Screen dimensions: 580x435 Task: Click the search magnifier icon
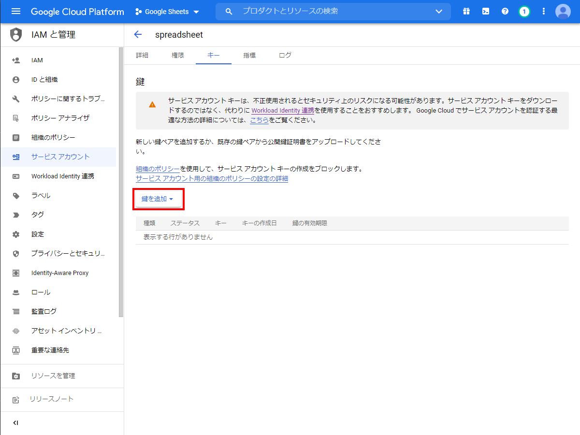click(229, 11)
